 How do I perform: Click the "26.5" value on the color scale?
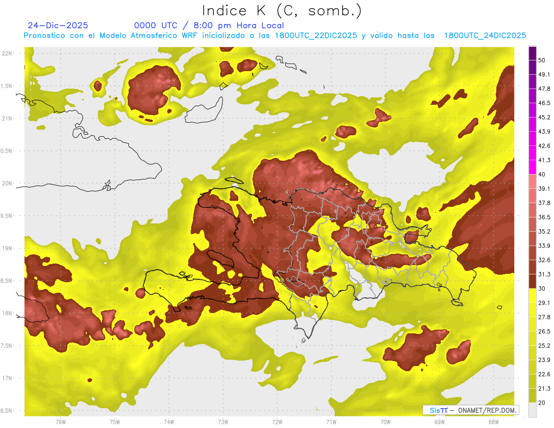click(544, 332)
